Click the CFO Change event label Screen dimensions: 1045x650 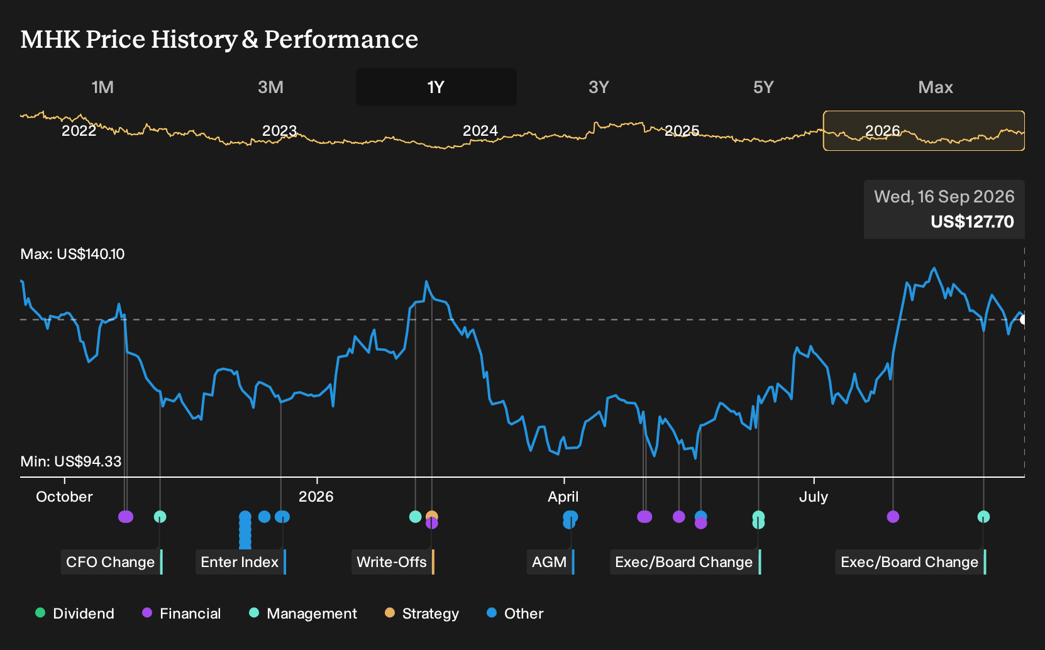tap(111, 562)
